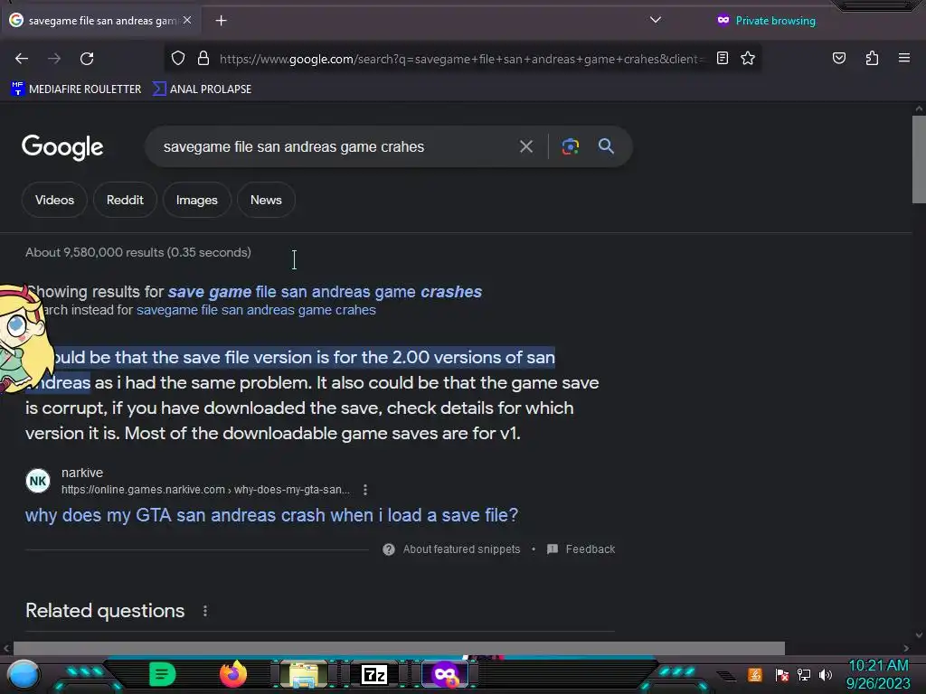
Task: Open three-dot menu next to Related questions
Action: 205,611
